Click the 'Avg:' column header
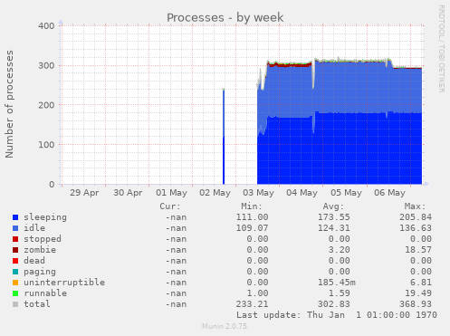Screen dimensions: 450x336 (x=333, y=206)
